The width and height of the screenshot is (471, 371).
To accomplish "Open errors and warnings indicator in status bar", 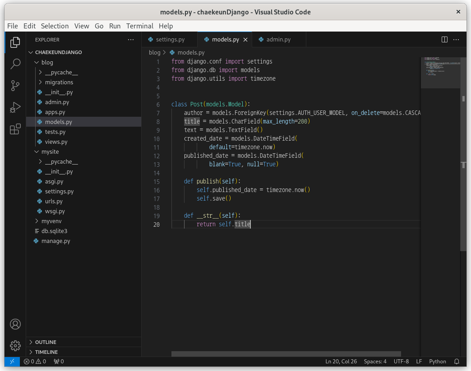I will click(35, 362).
